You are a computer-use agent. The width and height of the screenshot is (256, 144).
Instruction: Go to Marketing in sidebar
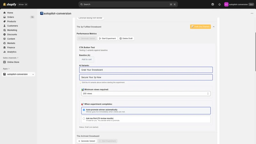pos(12,30)
